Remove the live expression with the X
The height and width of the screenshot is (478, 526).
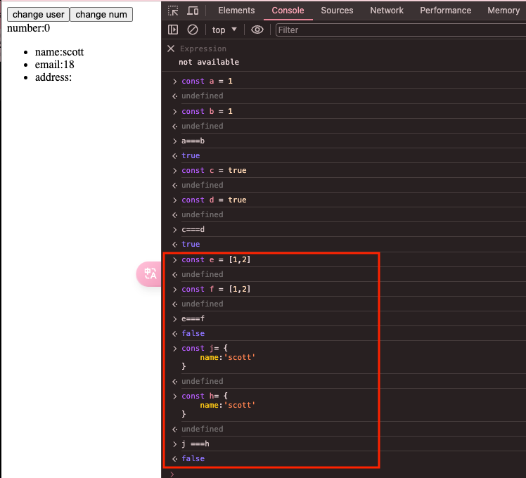point(171,49)
